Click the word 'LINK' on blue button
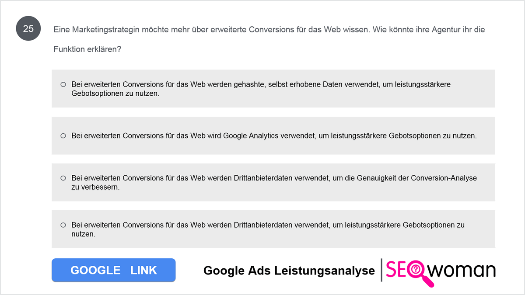Viewport: 525px width, 295px height. tap(143, 270)
